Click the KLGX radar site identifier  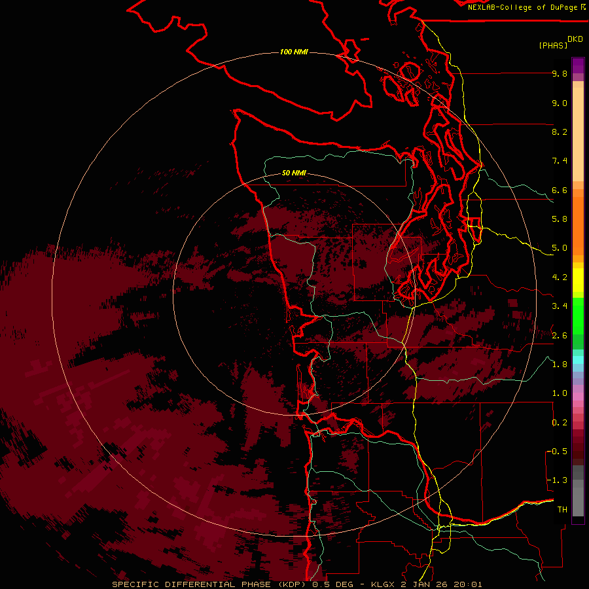click(x=383, y=584)
